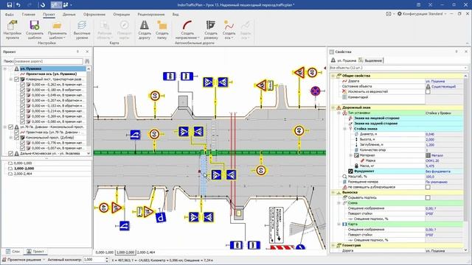Switch to Данные ribbon tab
This screenshot has width=472, height=265.
point(69,14)
